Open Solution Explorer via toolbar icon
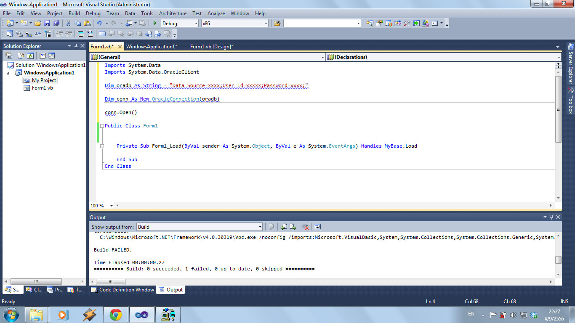 [370, 23]
